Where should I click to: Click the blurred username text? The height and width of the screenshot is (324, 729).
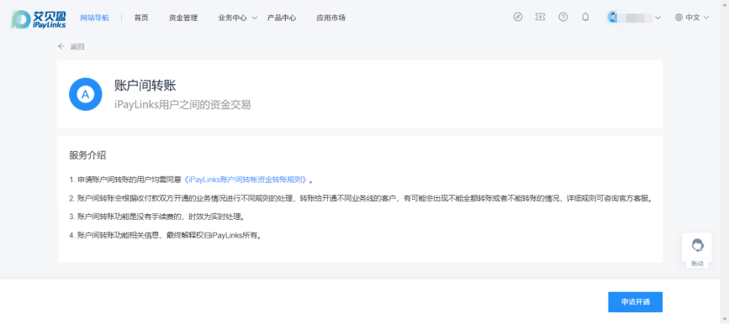pyautogui.click(x=635, y=18)
